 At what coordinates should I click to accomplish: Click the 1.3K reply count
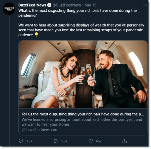coord(29,141)
